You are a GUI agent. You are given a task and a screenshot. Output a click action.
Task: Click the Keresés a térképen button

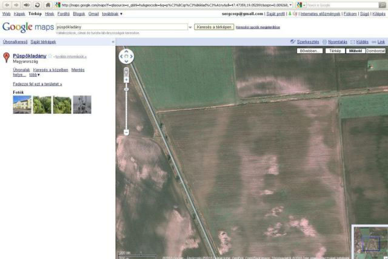(214, 27)
